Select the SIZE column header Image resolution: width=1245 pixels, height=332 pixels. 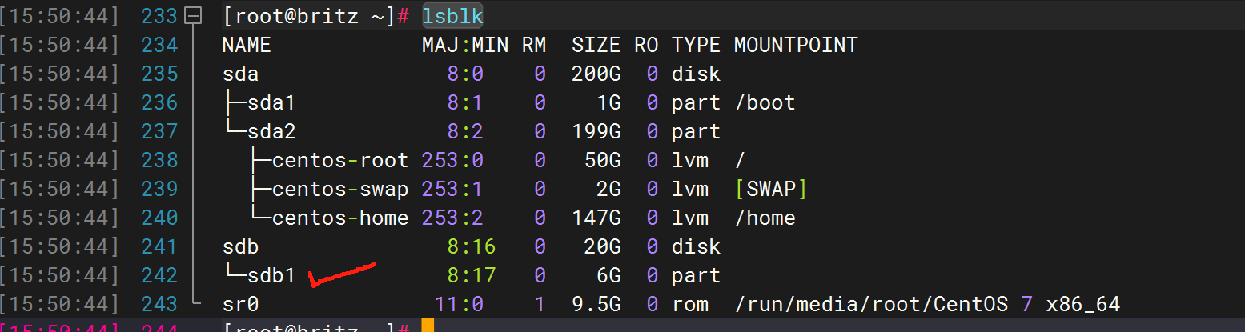596,45
